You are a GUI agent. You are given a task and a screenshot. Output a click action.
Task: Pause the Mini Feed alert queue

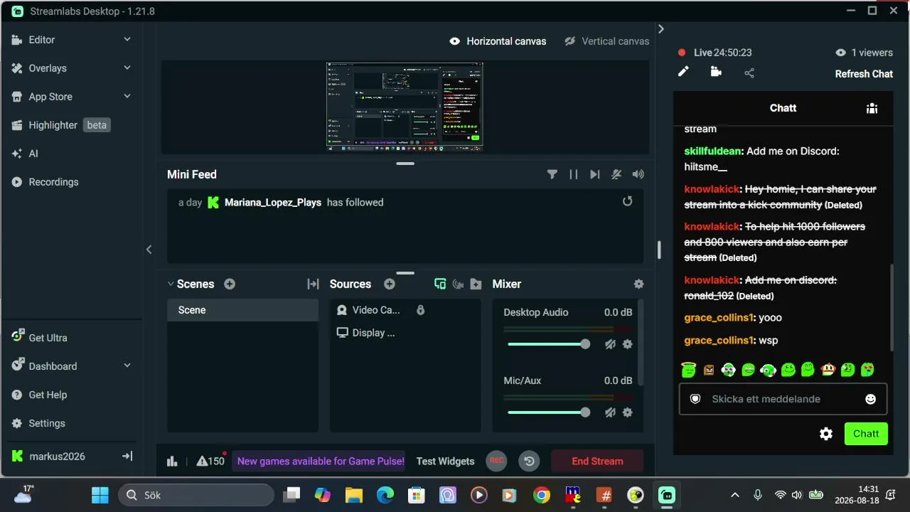[574, 174]
